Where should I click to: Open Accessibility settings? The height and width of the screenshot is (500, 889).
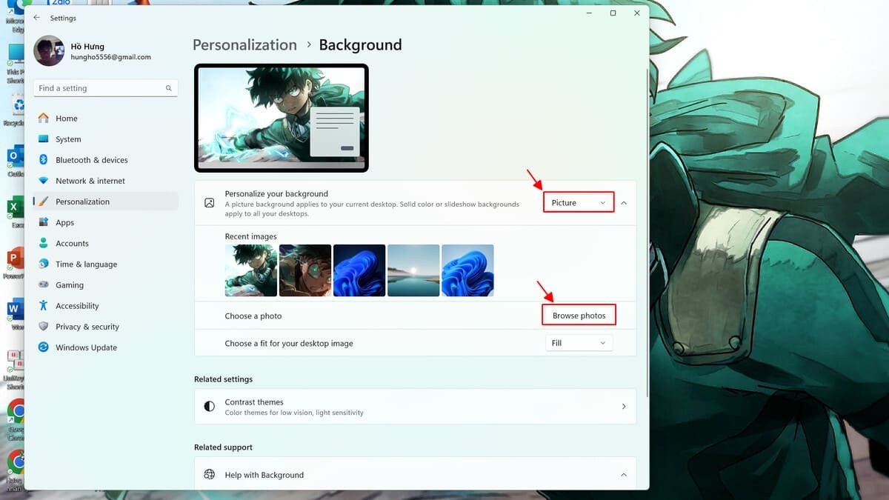click(76, 306)
